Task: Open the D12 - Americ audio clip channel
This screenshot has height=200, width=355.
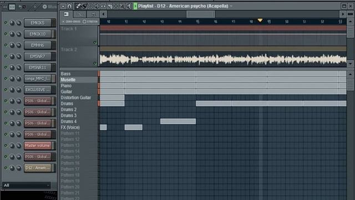Action: [38, 168]
